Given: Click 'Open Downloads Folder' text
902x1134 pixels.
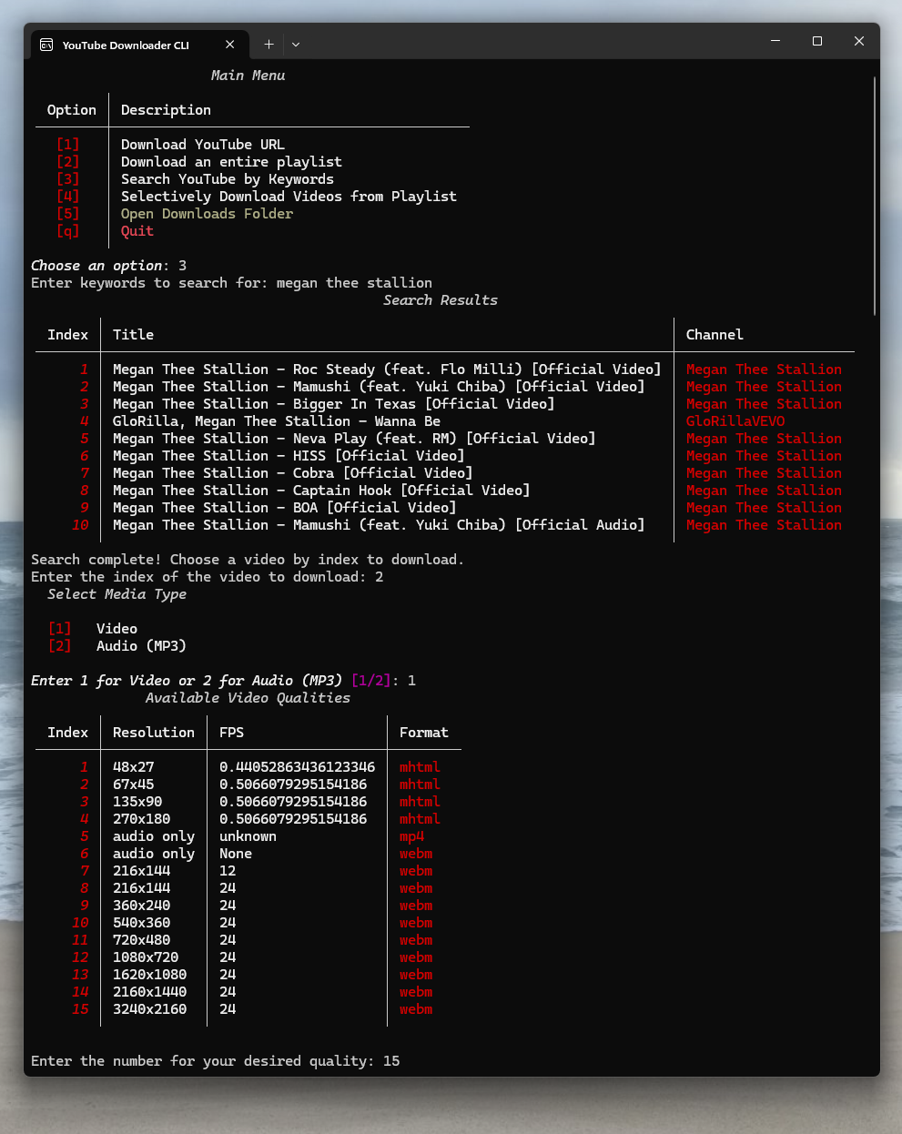Looking at the screenshot, I should [207, 214].
